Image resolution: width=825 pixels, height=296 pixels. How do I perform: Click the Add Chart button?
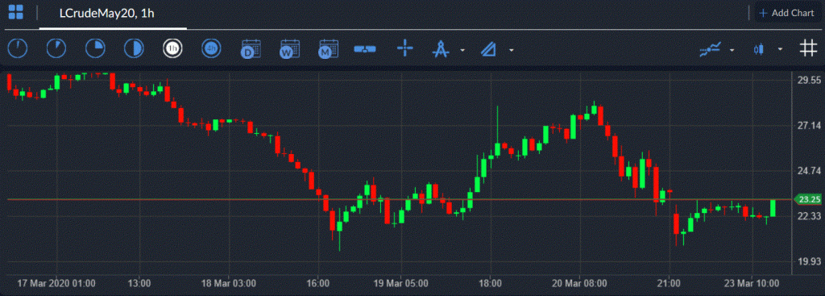(786, 13)
